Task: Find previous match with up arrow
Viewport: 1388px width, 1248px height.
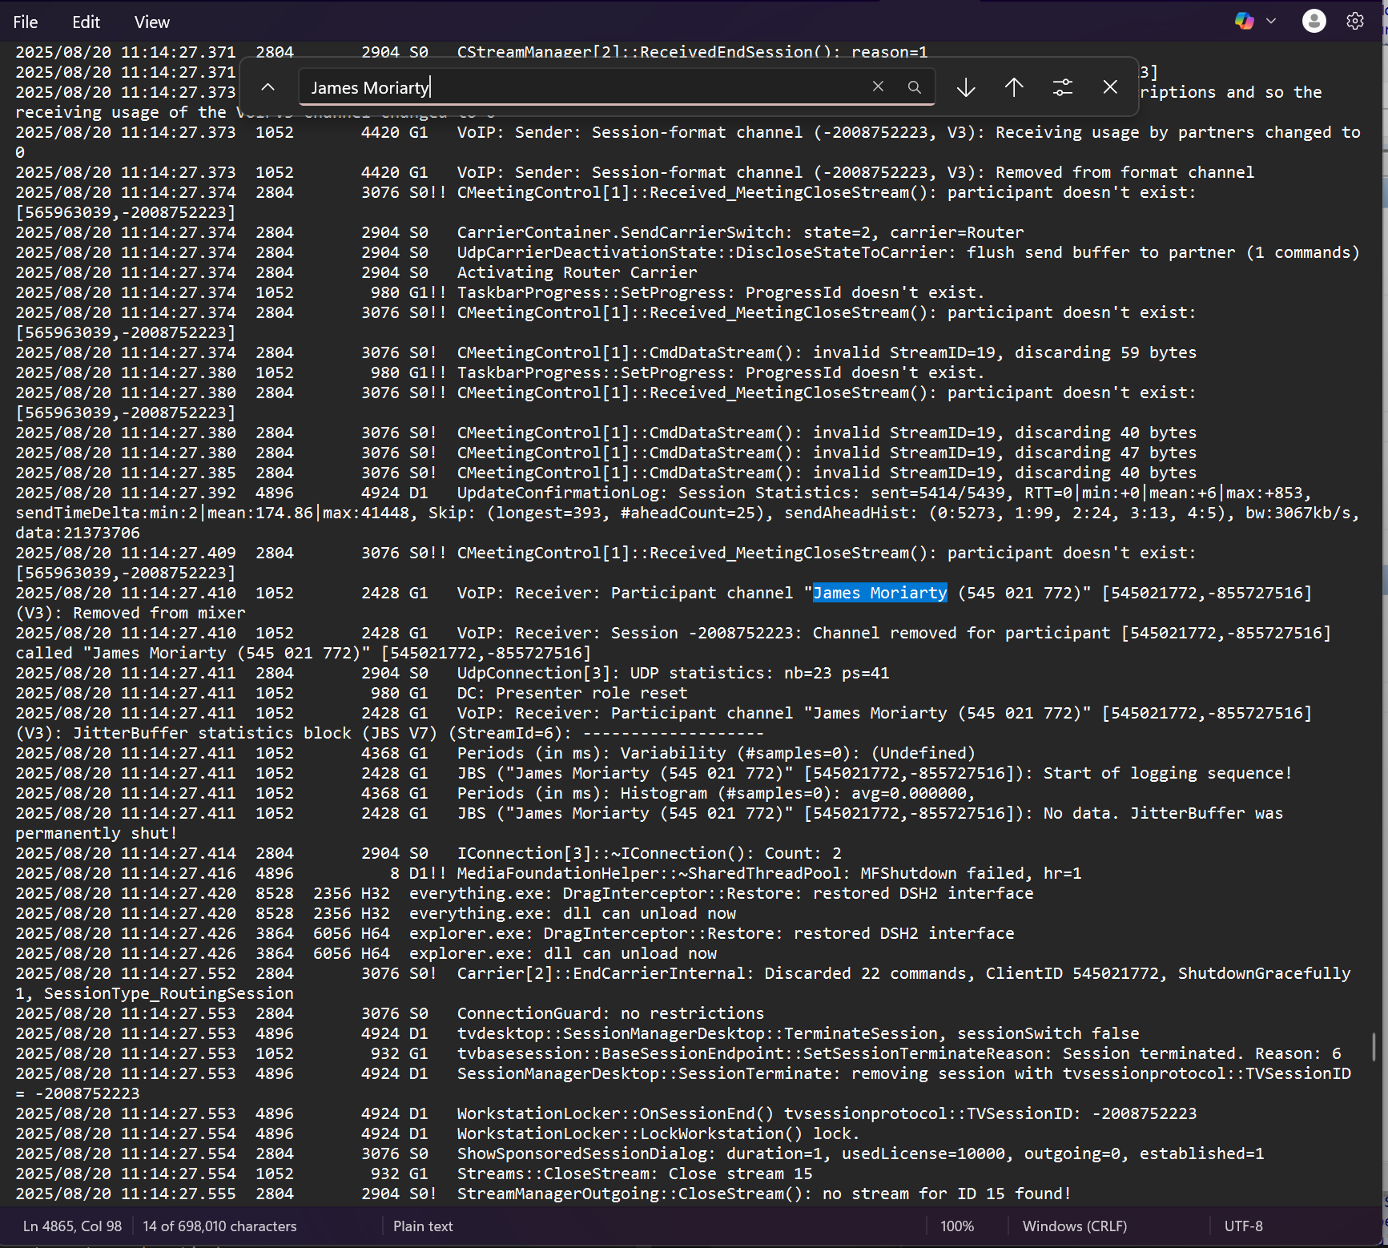Action: tap(1014, 87)
